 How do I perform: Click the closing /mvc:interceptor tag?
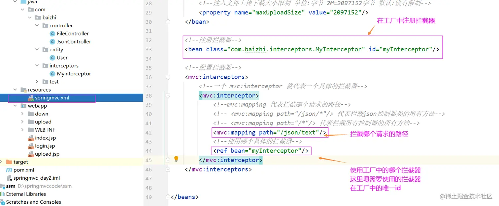pyautogui.click(x=231, y=160)
